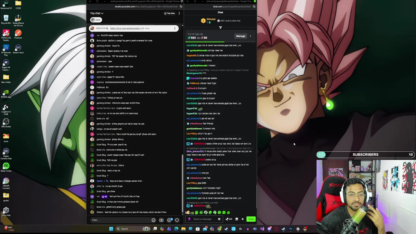The image size is (416, 234).
Task: Click the YouTube chat vertical scrollbar
Action: [x=182, y=183]
